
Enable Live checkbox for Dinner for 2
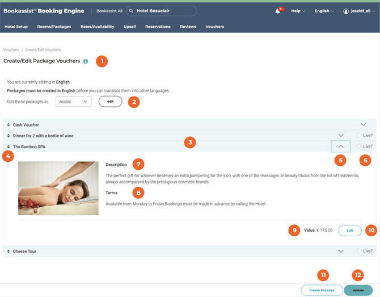click(x=359, y=135)
